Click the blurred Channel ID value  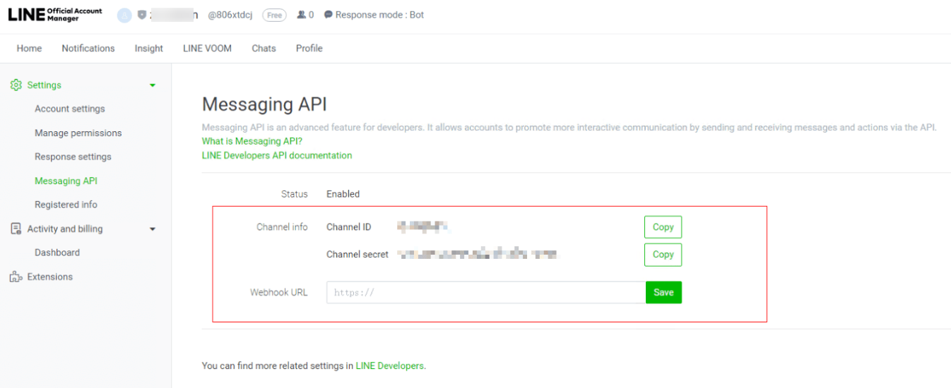click(423, 227)
